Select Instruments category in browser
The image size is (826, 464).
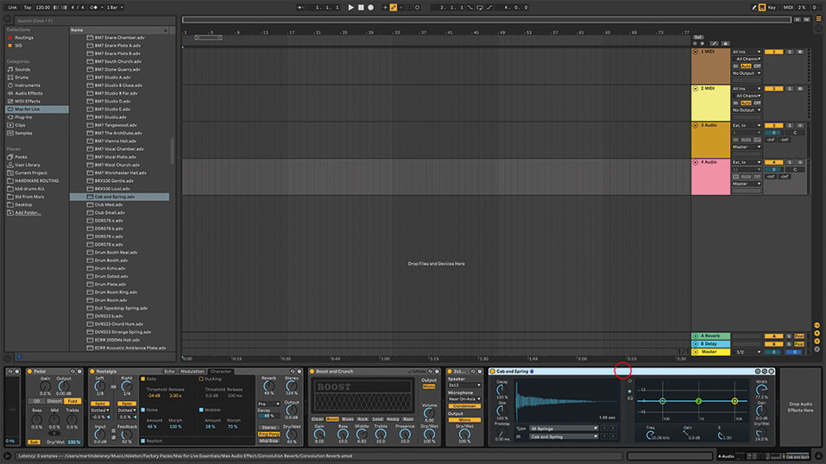pos(27,85)
